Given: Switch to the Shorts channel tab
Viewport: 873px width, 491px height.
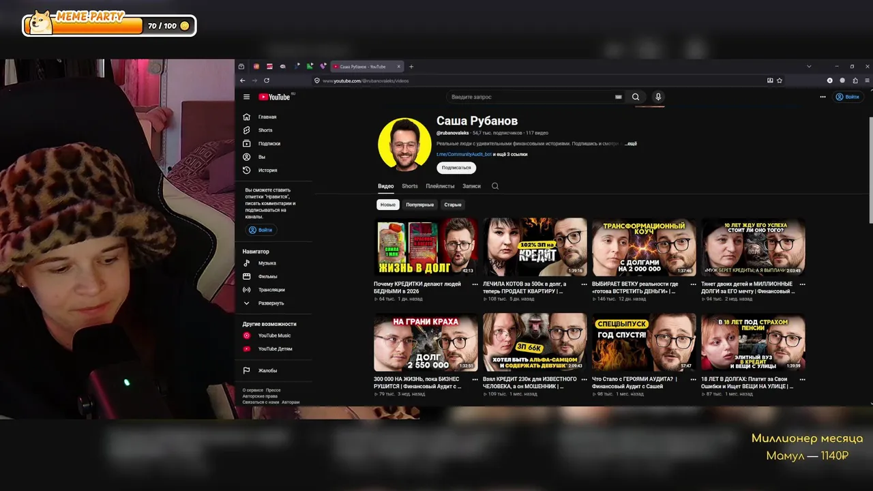Looking at the screenshot, I should [410, 186].
